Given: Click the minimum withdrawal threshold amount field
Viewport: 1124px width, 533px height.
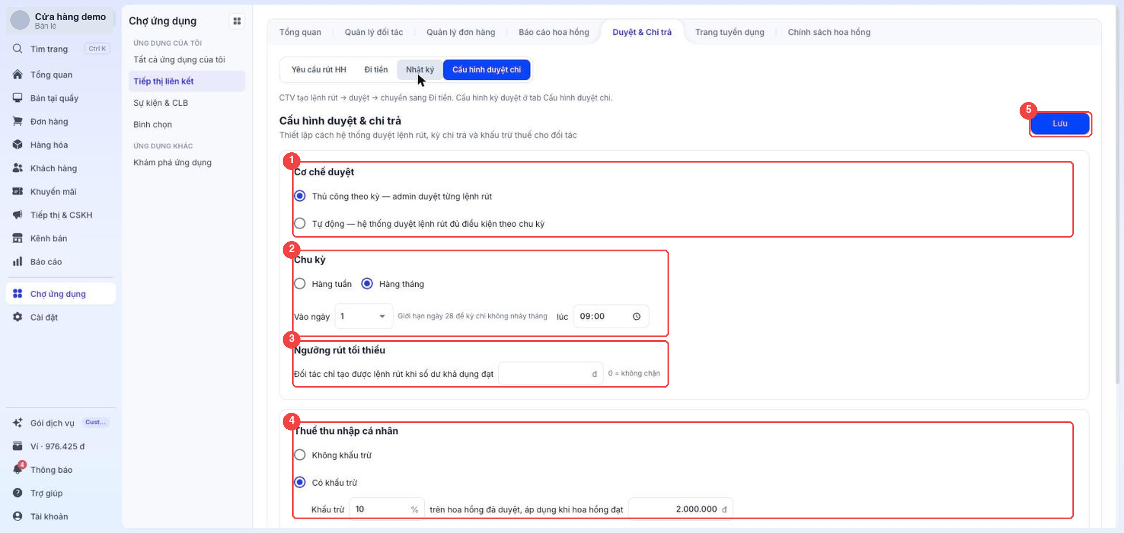Looking at the screenshot, I should (551, 374).
